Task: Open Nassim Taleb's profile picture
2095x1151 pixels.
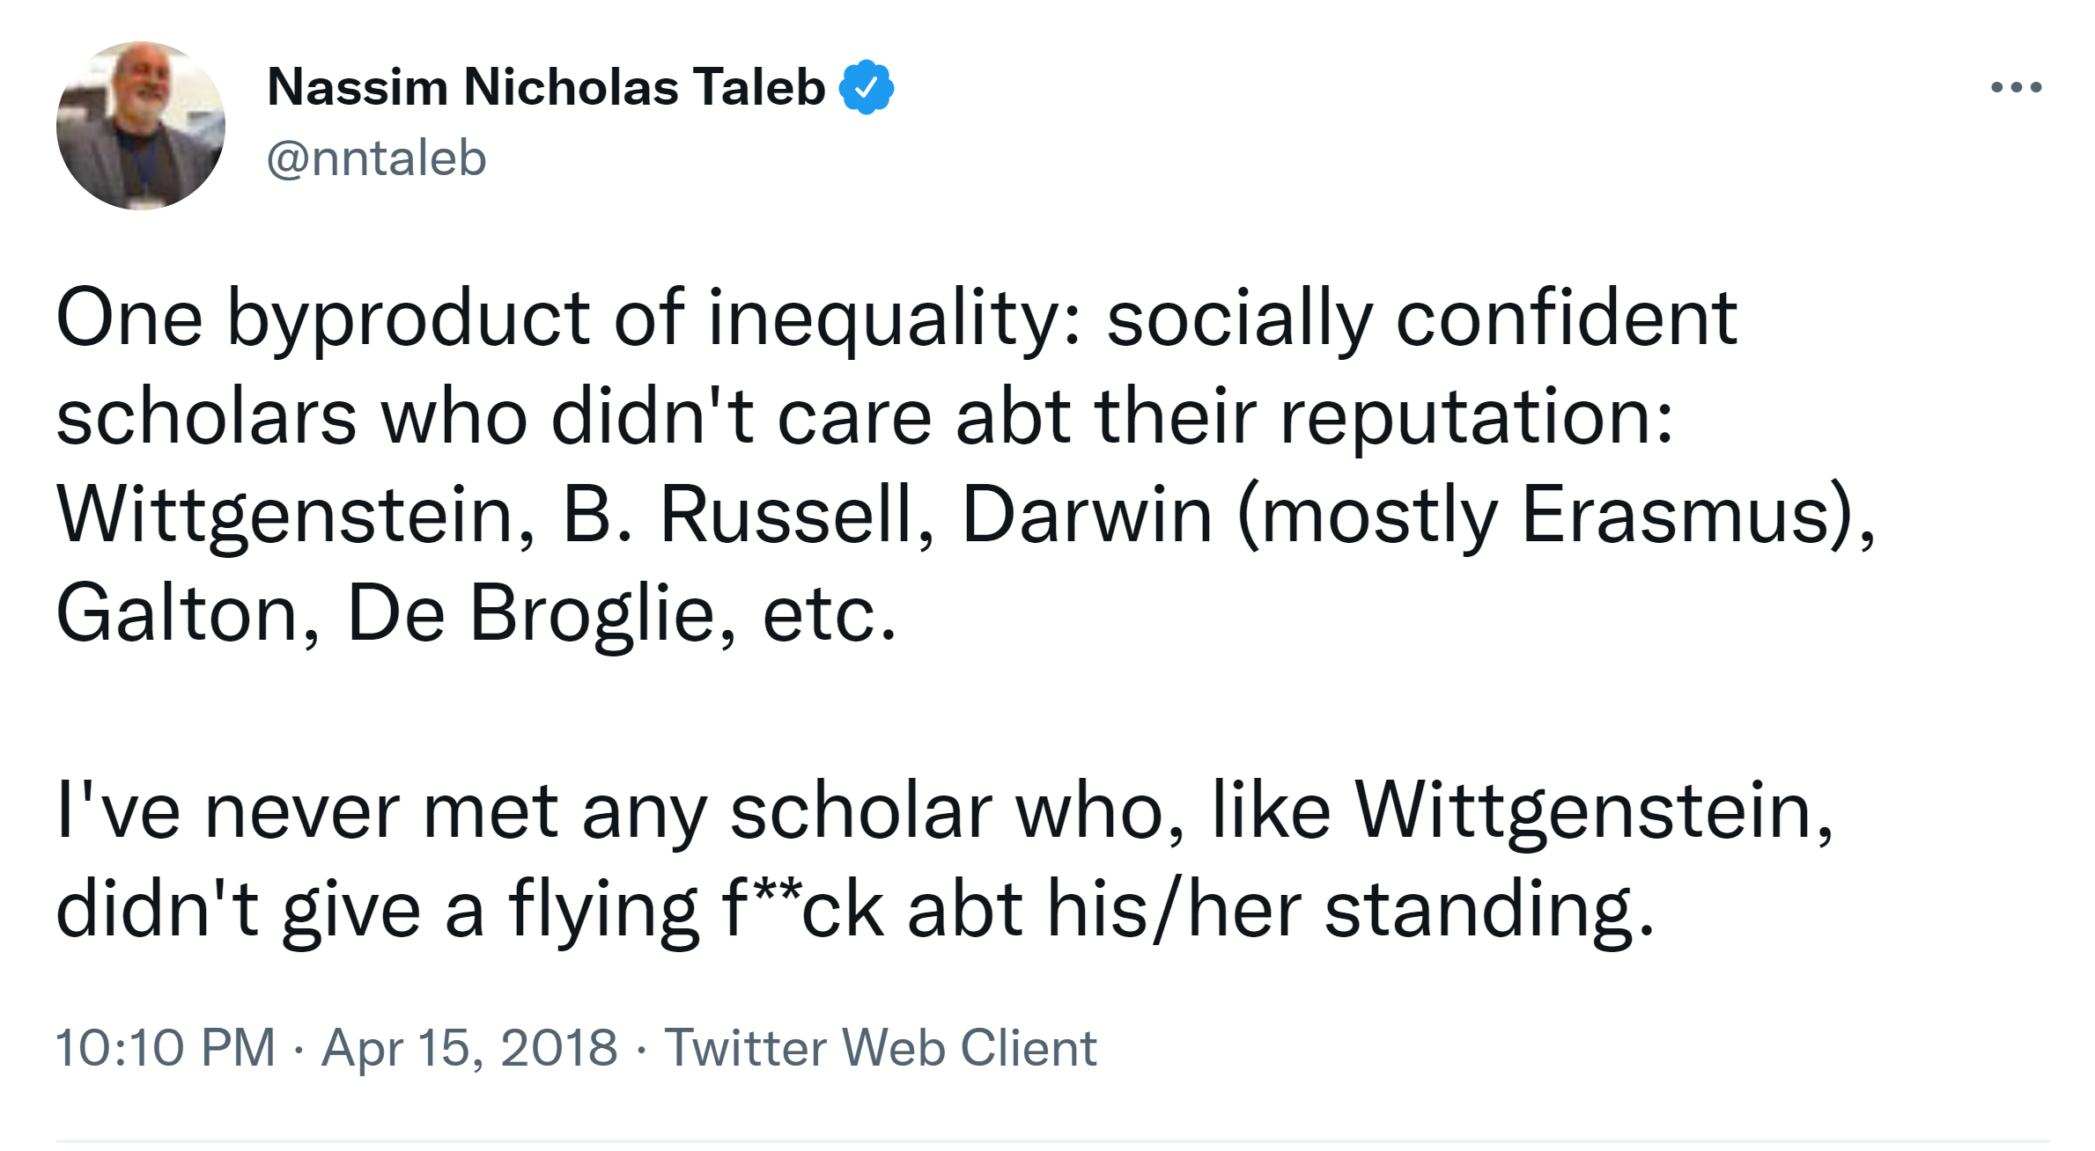Action: [x=141, y=126]
